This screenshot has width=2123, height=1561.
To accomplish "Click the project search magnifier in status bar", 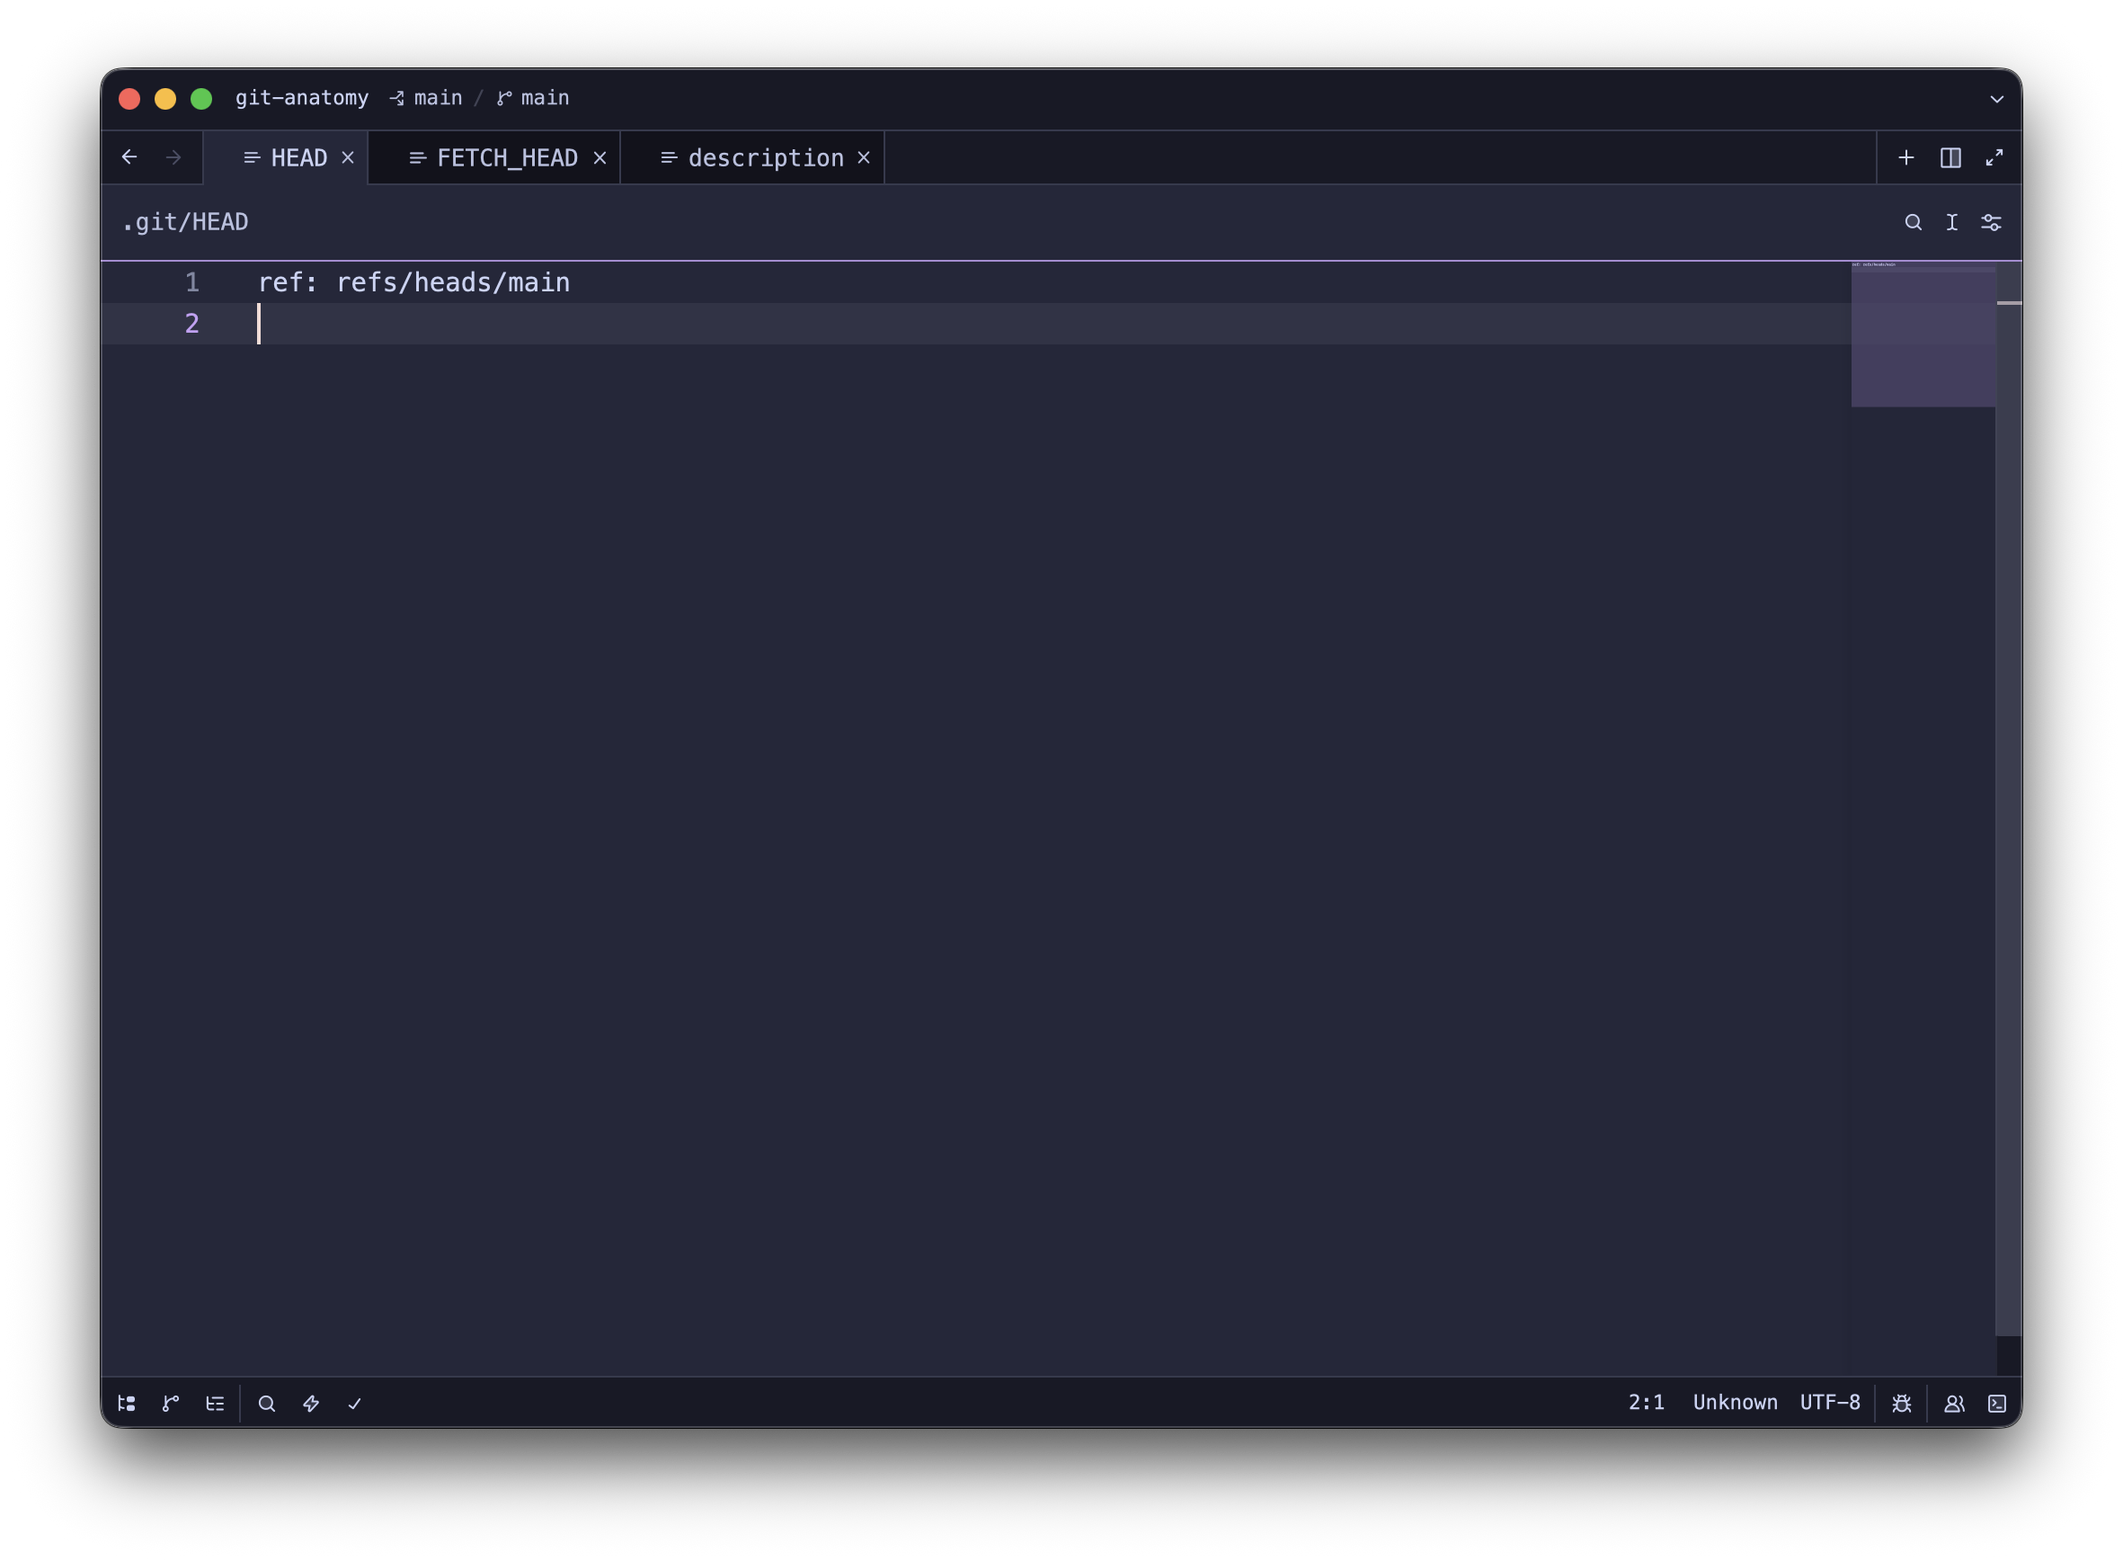I will [x=267, y=1404].
